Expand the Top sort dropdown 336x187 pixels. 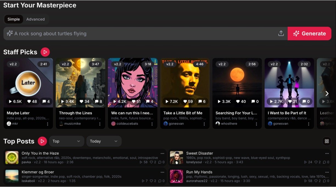pyautogui.click(x=66, y=141)
